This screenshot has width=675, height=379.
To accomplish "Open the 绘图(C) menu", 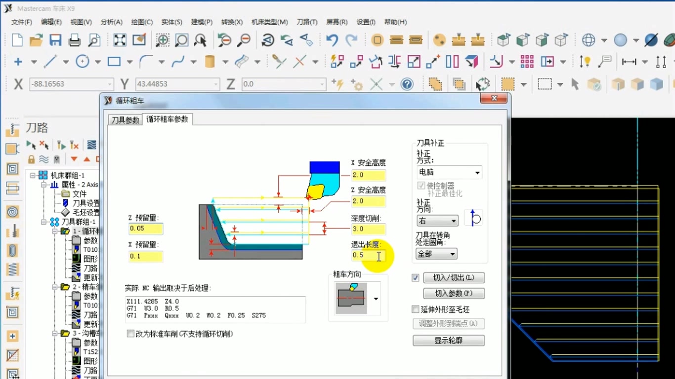I will (142, 22).
